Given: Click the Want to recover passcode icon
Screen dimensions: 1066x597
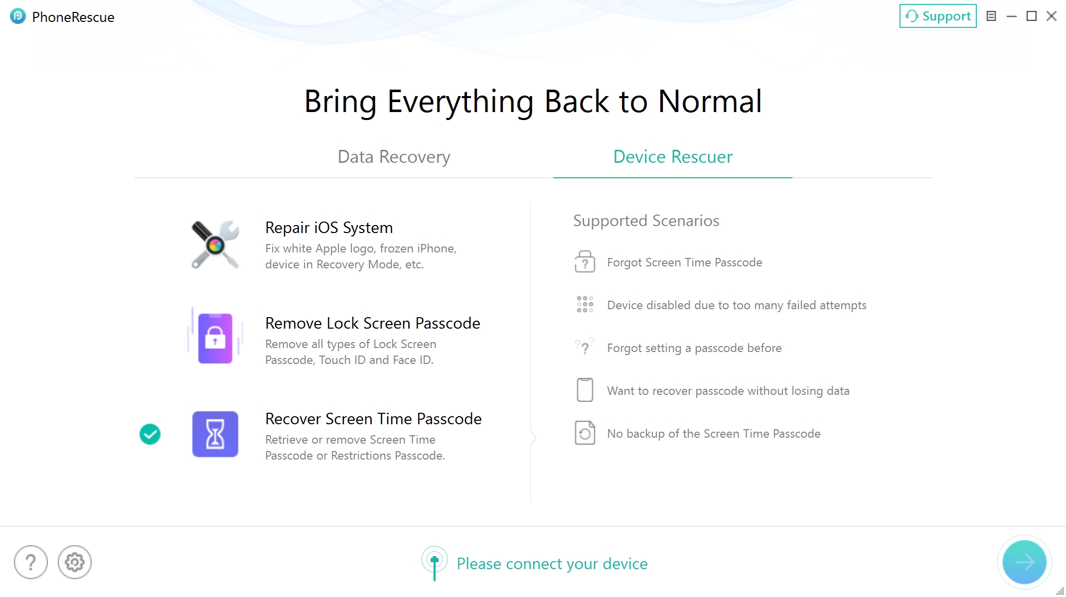Looking at the screenshot, I should pos(584,389).
